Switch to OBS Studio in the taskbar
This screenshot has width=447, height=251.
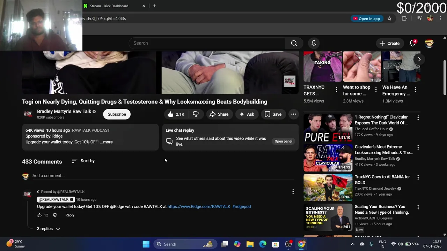(x=288, y=244)
